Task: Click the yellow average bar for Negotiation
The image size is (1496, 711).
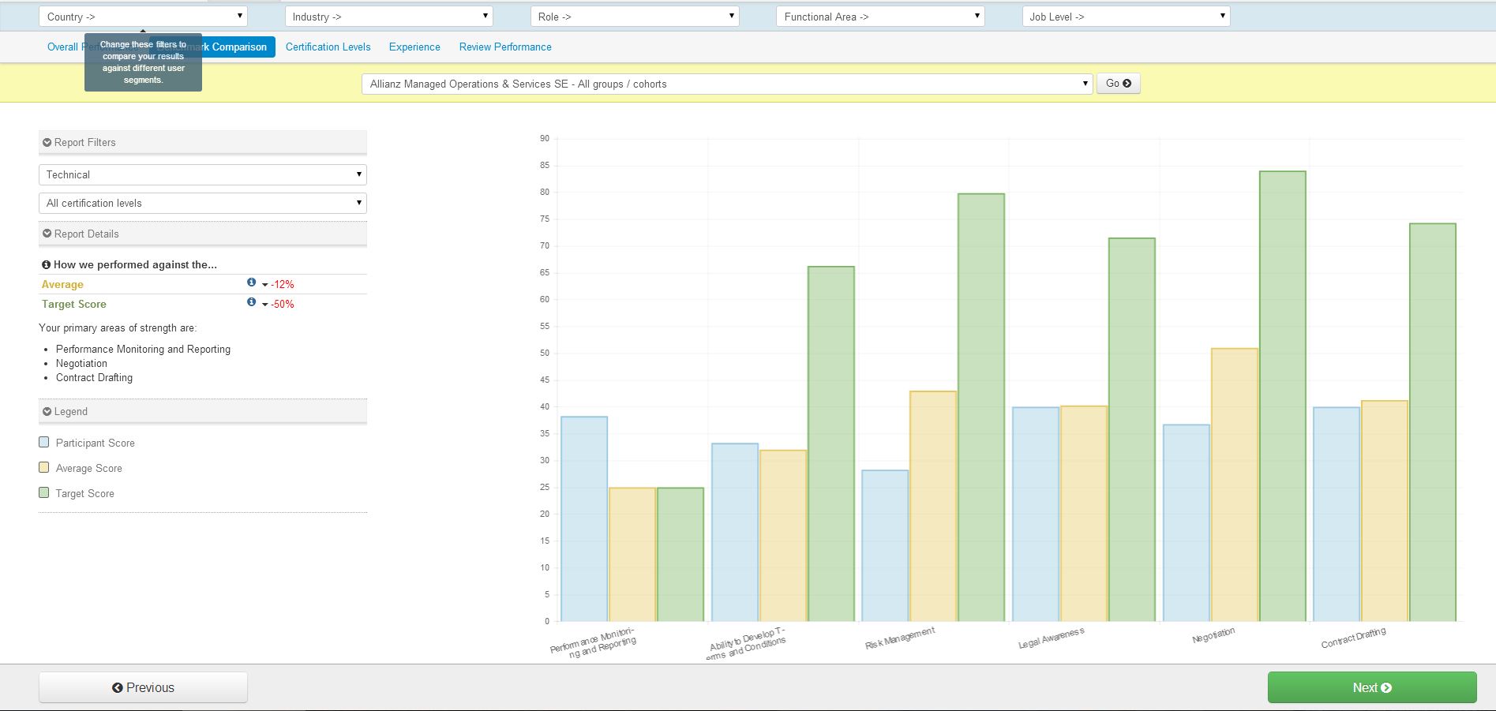Action: point(1235,485)
